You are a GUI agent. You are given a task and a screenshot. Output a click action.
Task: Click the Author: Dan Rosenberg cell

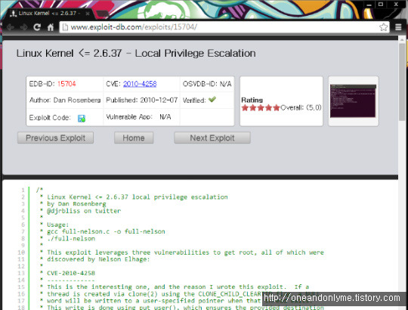[x=65, y=101]
